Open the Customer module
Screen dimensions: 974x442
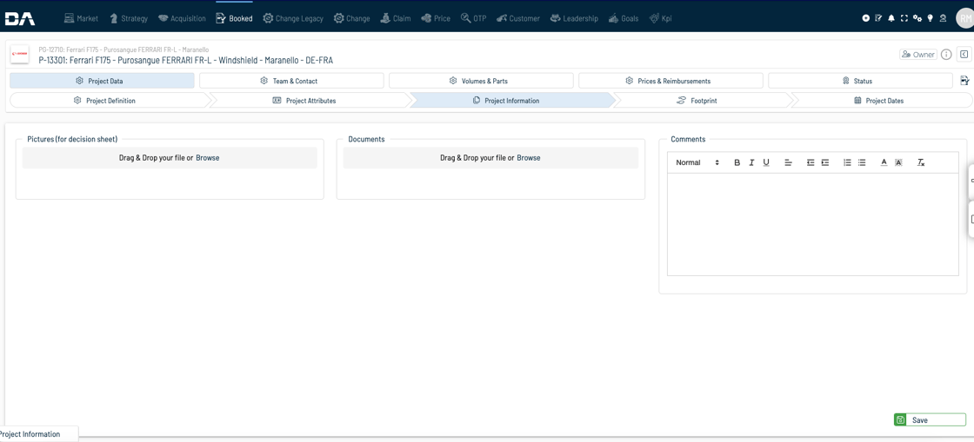(x=518, y=18)
